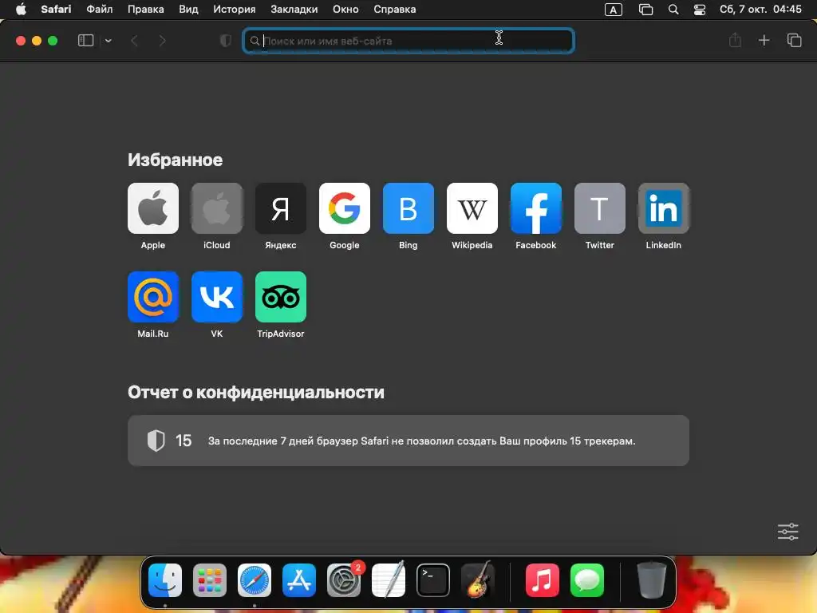Switch keyboard input source in menu bar

click(x=614, y=10)
